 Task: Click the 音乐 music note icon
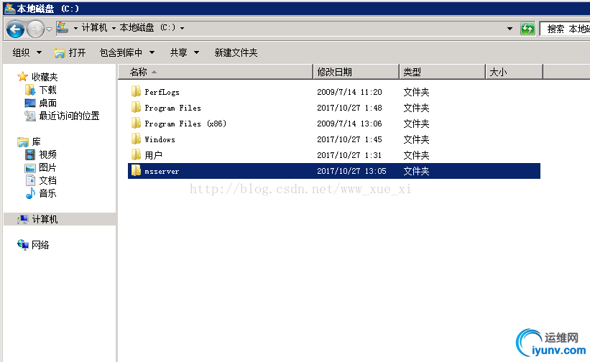[30, 193]
